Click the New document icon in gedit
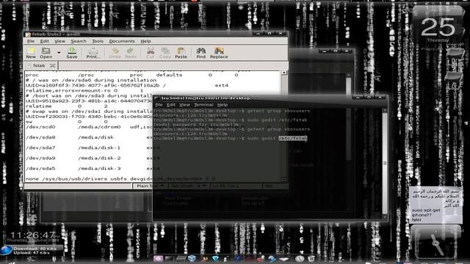Image resolution: width=470 pixels, height=264 pixels. (x=31, y=53)
